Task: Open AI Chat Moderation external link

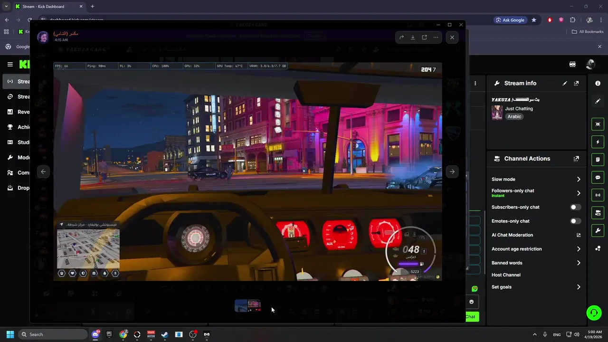Action: coord(579,235)
